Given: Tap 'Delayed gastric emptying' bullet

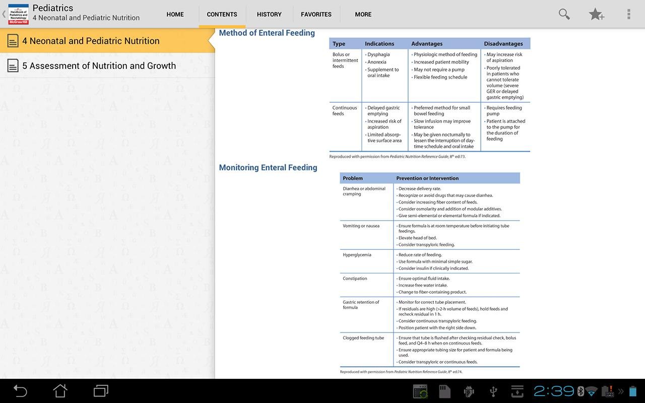Looking at the screenshot, I should point(382,111).
